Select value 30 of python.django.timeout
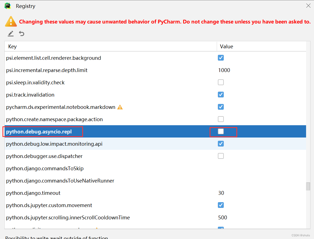 click(221, 193)
